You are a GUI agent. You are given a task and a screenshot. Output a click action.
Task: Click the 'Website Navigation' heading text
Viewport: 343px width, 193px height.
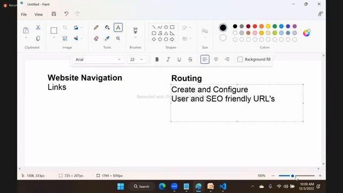click(85, 78)
